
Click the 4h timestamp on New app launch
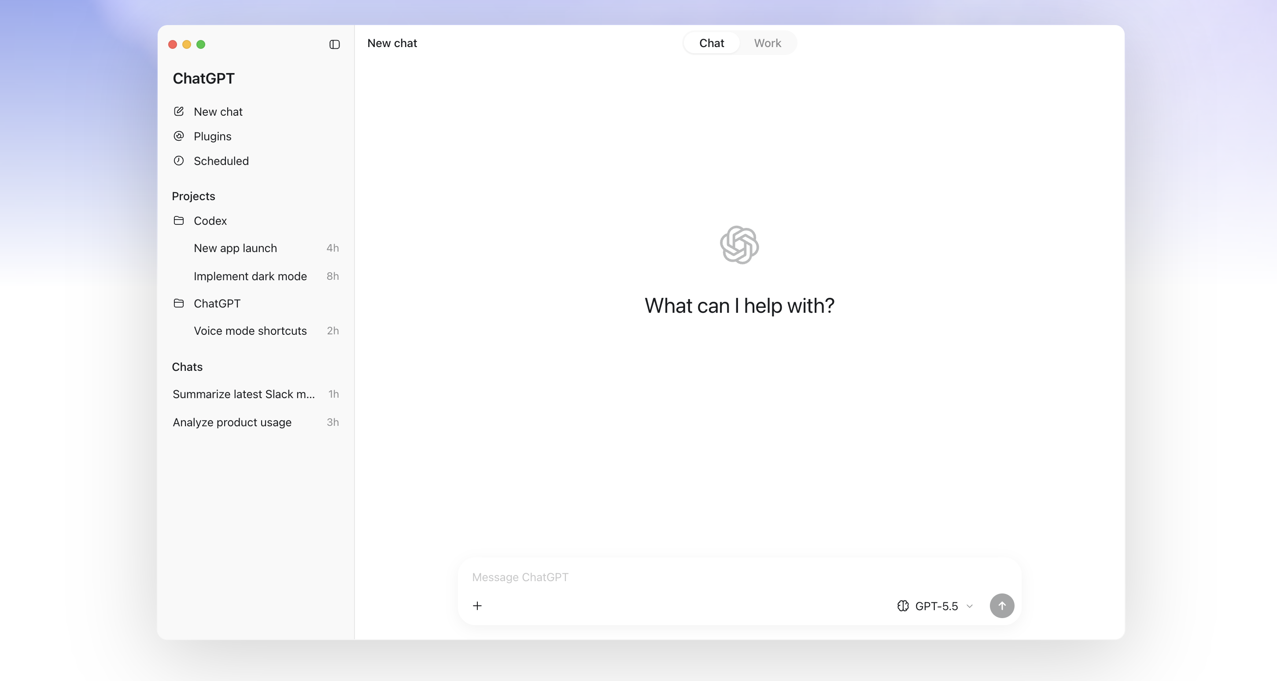[x=332, y=248]
